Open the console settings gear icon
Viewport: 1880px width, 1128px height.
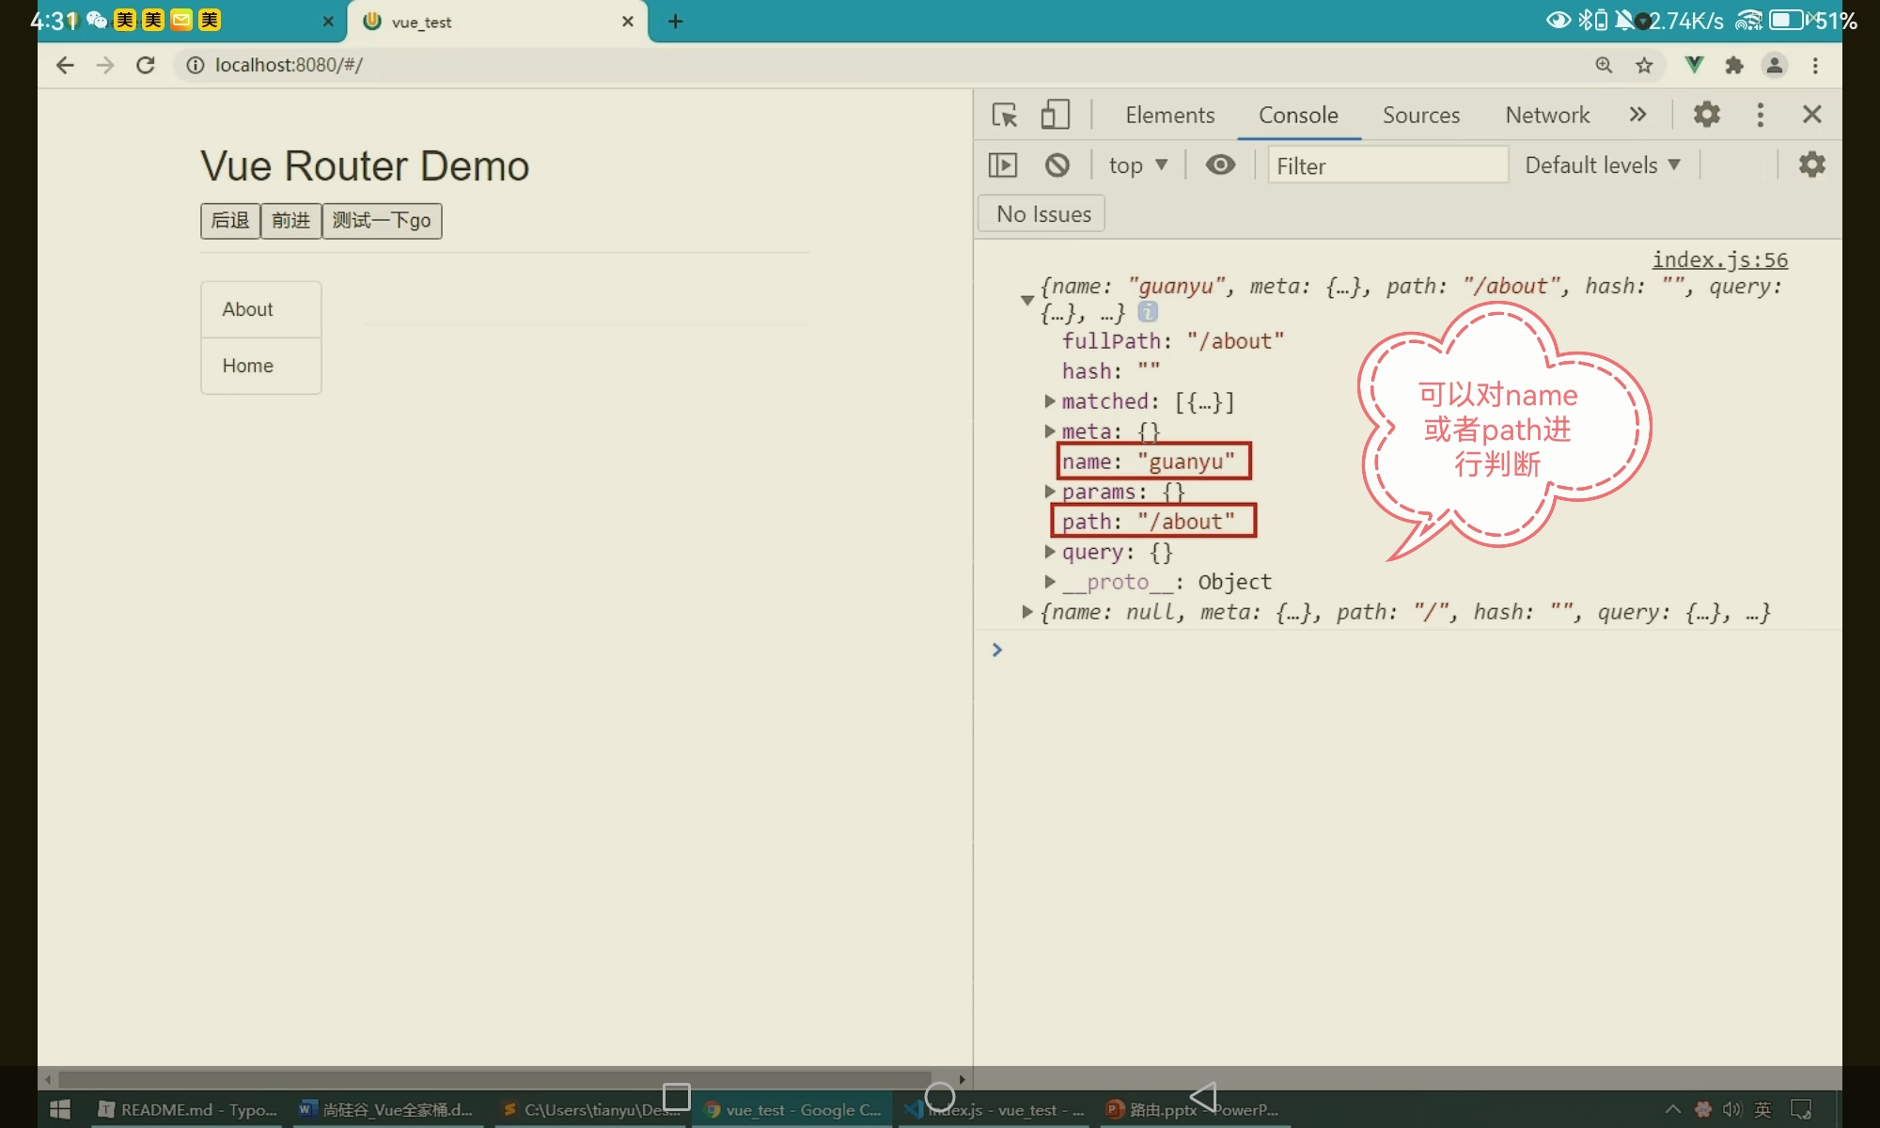(1811, 165)
